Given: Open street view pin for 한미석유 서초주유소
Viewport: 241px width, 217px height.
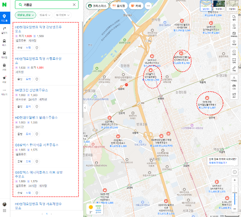Looking at the screenshot, I should [37, 161].
